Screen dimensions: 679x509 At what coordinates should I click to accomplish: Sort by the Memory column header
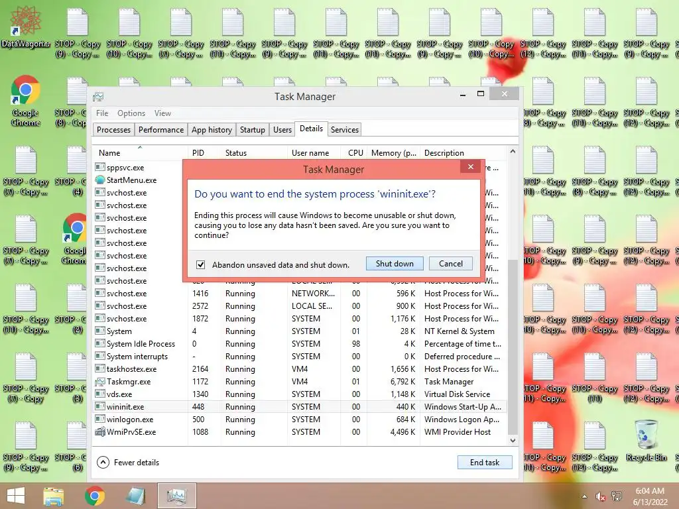click(x=393, y=153)
